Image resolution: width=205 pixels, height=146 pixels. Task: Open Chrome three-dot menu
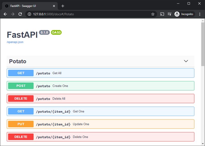(200, 14)
